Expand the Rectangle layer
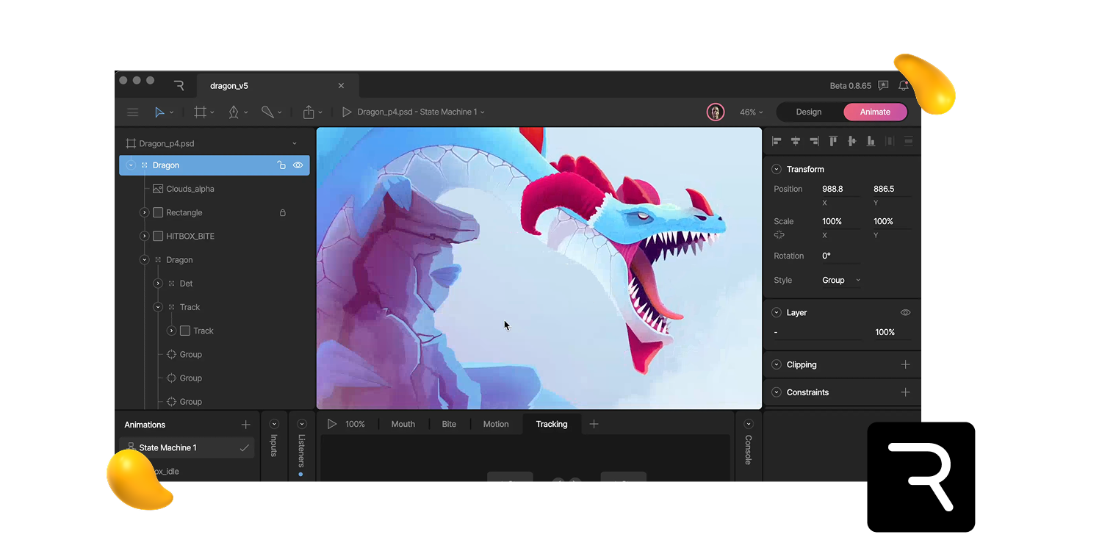This screenshot has height=551, width=1102. (144, 212)
